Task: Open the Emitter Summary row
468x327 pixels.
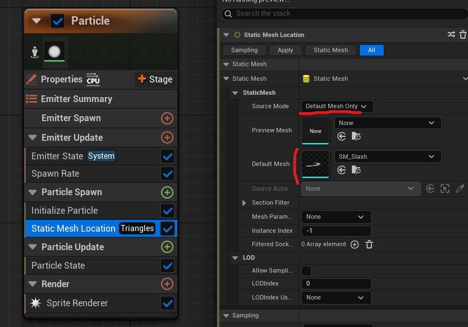Action: [76, 99]
